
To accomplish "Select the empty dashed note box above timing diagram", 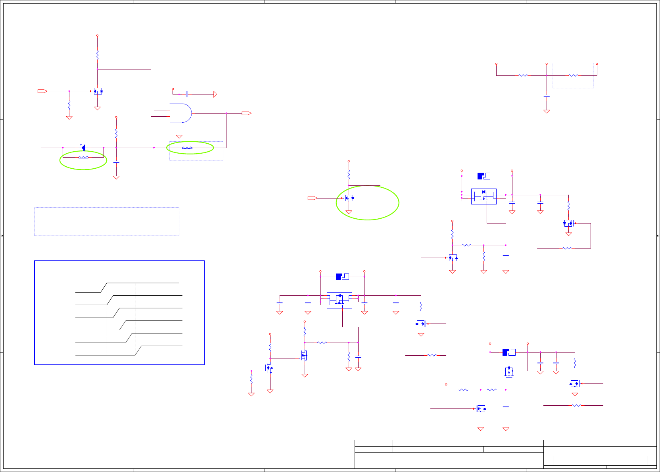I will click(107, 222).
